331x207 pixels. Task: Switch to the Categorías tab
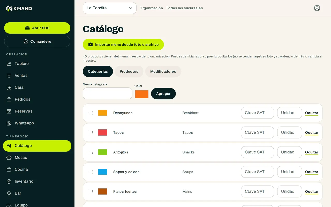click(98, 71)
